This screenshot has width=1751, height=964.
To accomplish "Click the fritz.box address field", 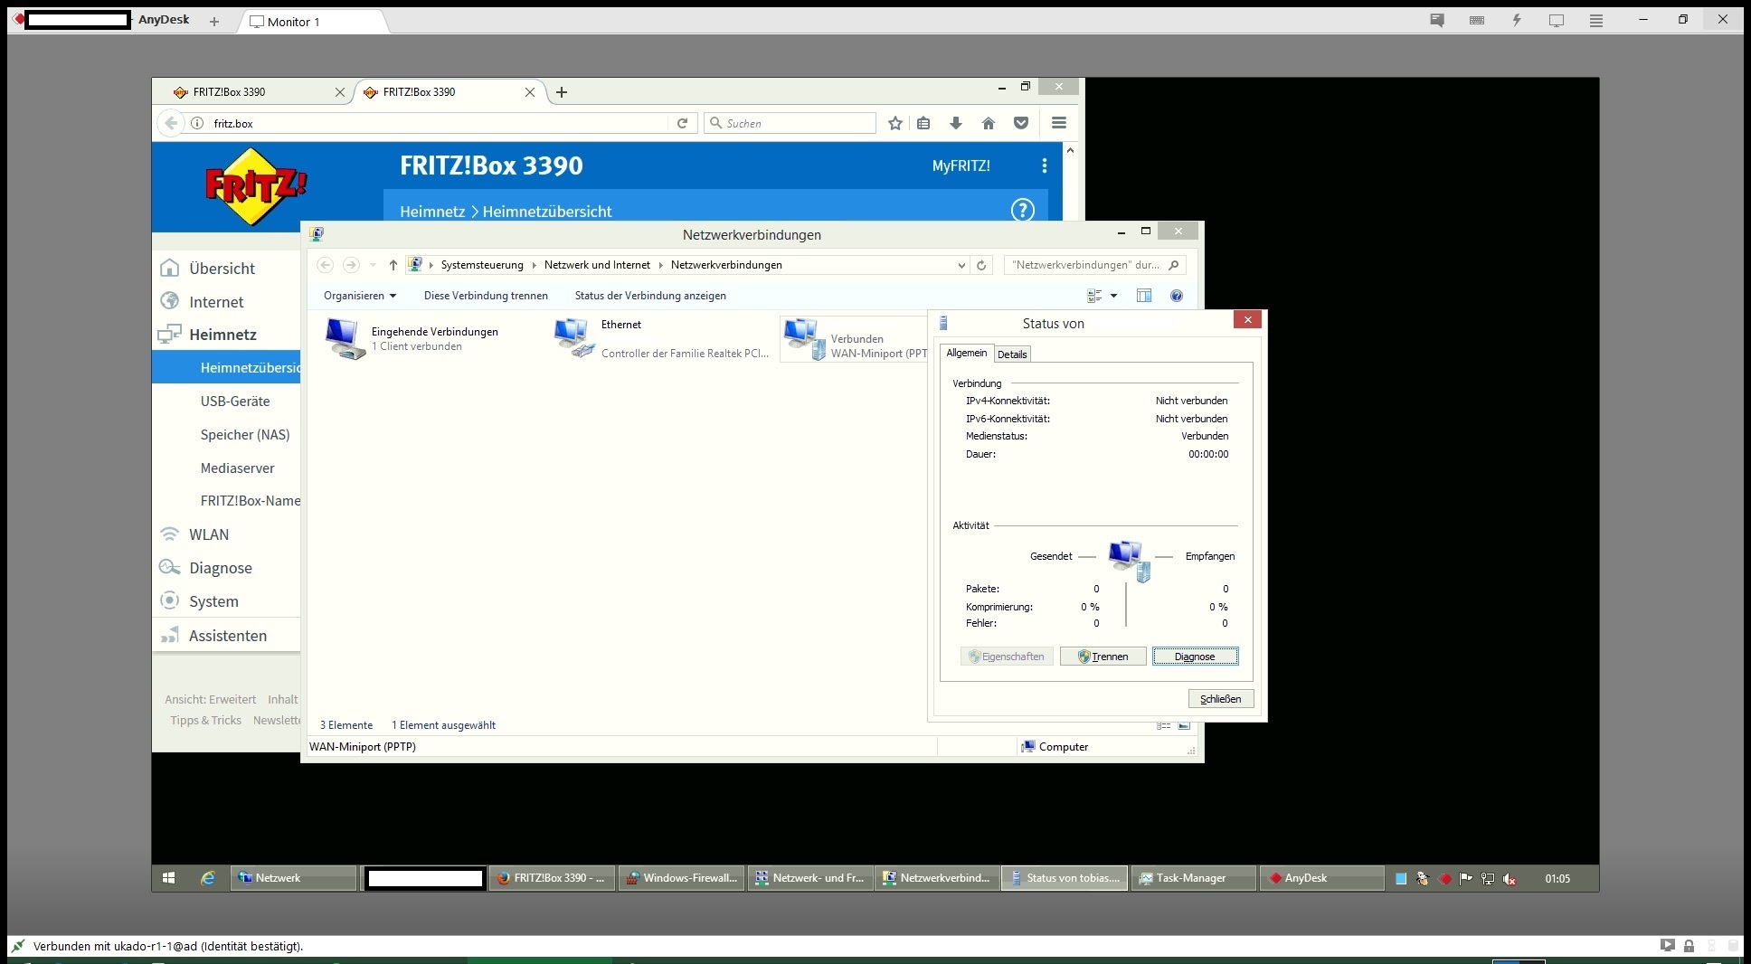I will coord(439,123).
